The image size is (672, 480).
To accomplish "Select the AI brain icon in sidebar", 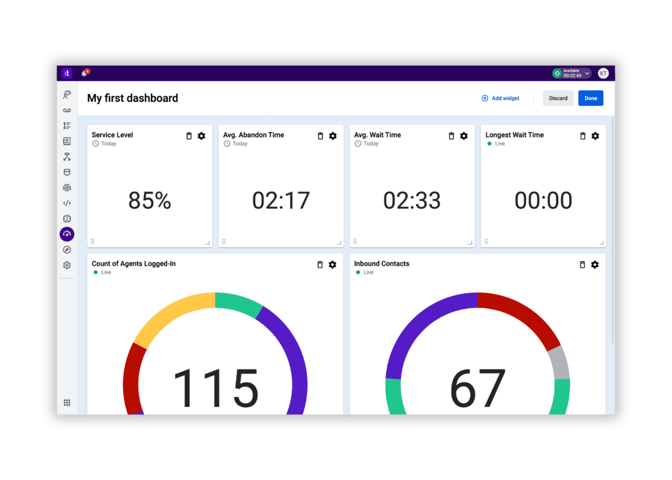I will [66, 218].
